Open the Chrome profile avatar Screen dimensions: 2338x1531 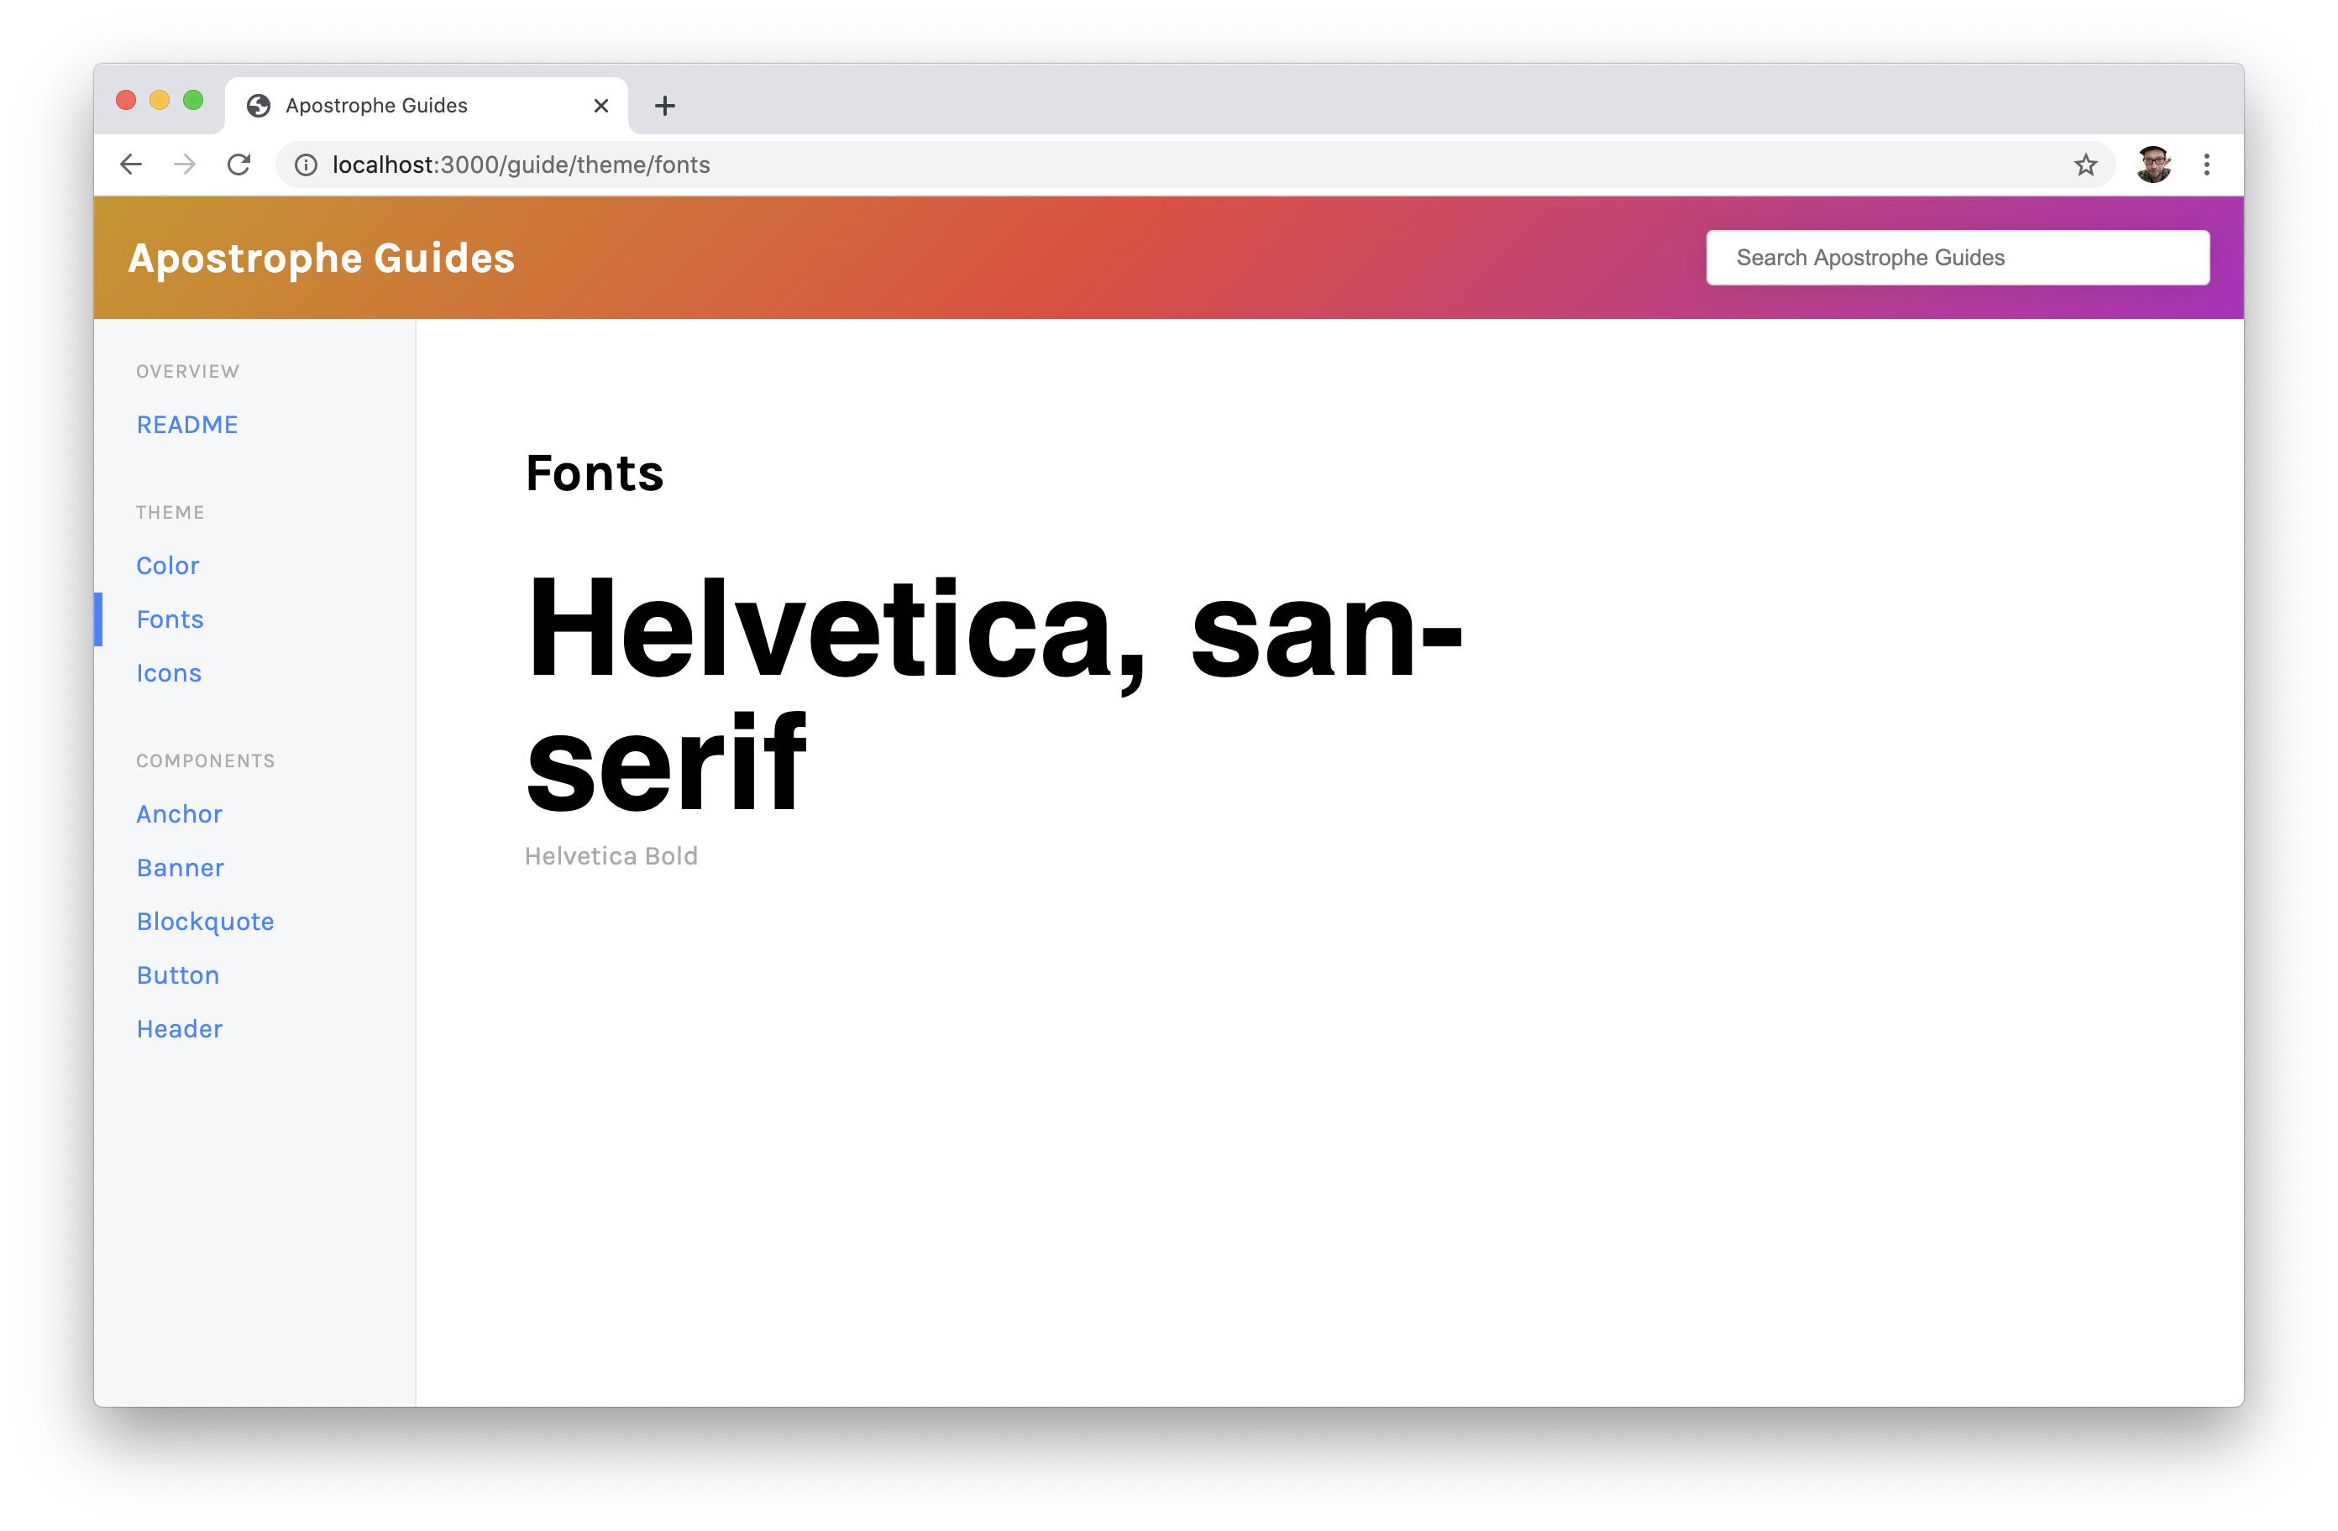2152,165
